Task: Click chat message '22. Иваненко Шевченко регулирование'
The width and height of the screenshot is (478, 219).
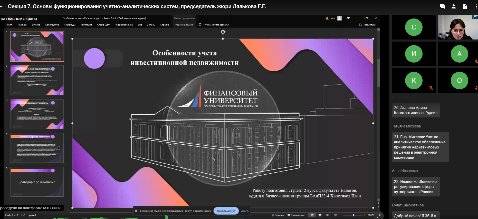Action: tap(416, 187)
